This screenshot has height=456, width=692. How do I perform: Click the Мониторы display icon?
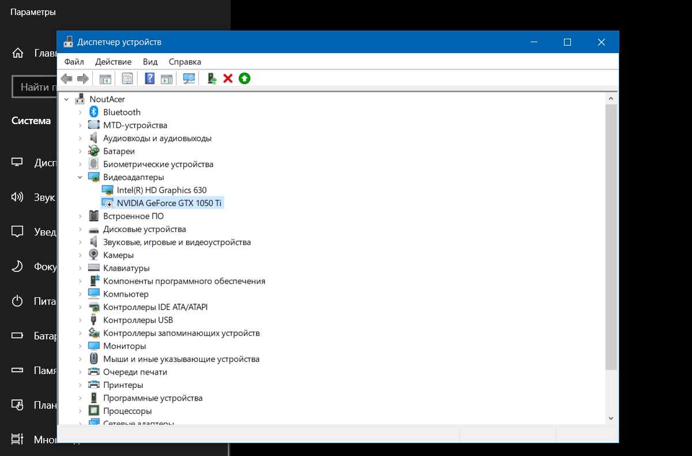pos(93,346)
